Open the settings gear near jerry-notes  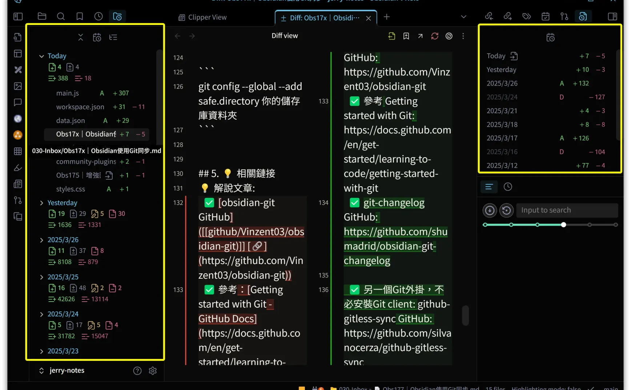153,371
